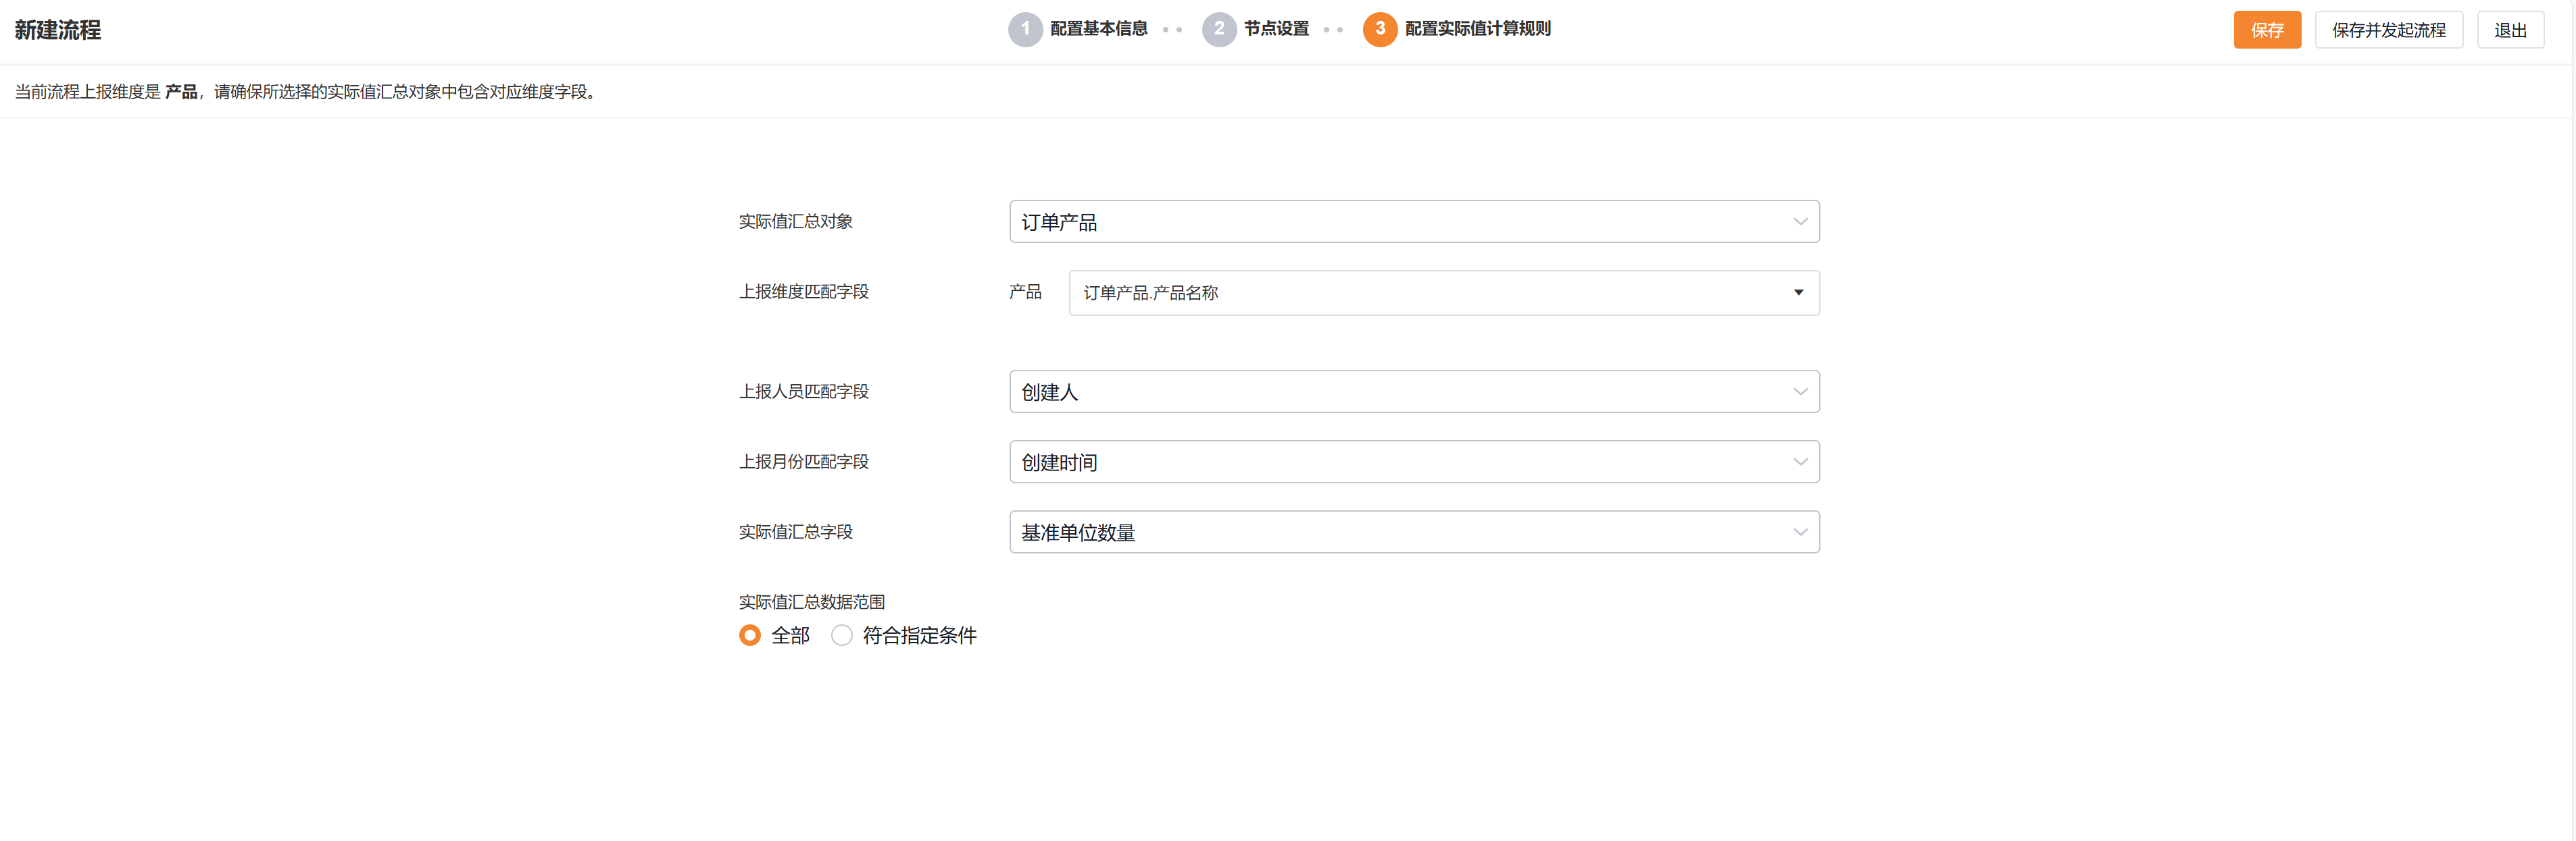Click step 3 orange circle icon
Viewport: 2576px width, 841px height.
[1379, 29]
